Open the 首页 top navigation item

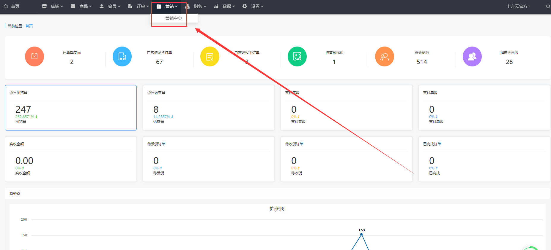pyautogui.click(x=15, y=6)
